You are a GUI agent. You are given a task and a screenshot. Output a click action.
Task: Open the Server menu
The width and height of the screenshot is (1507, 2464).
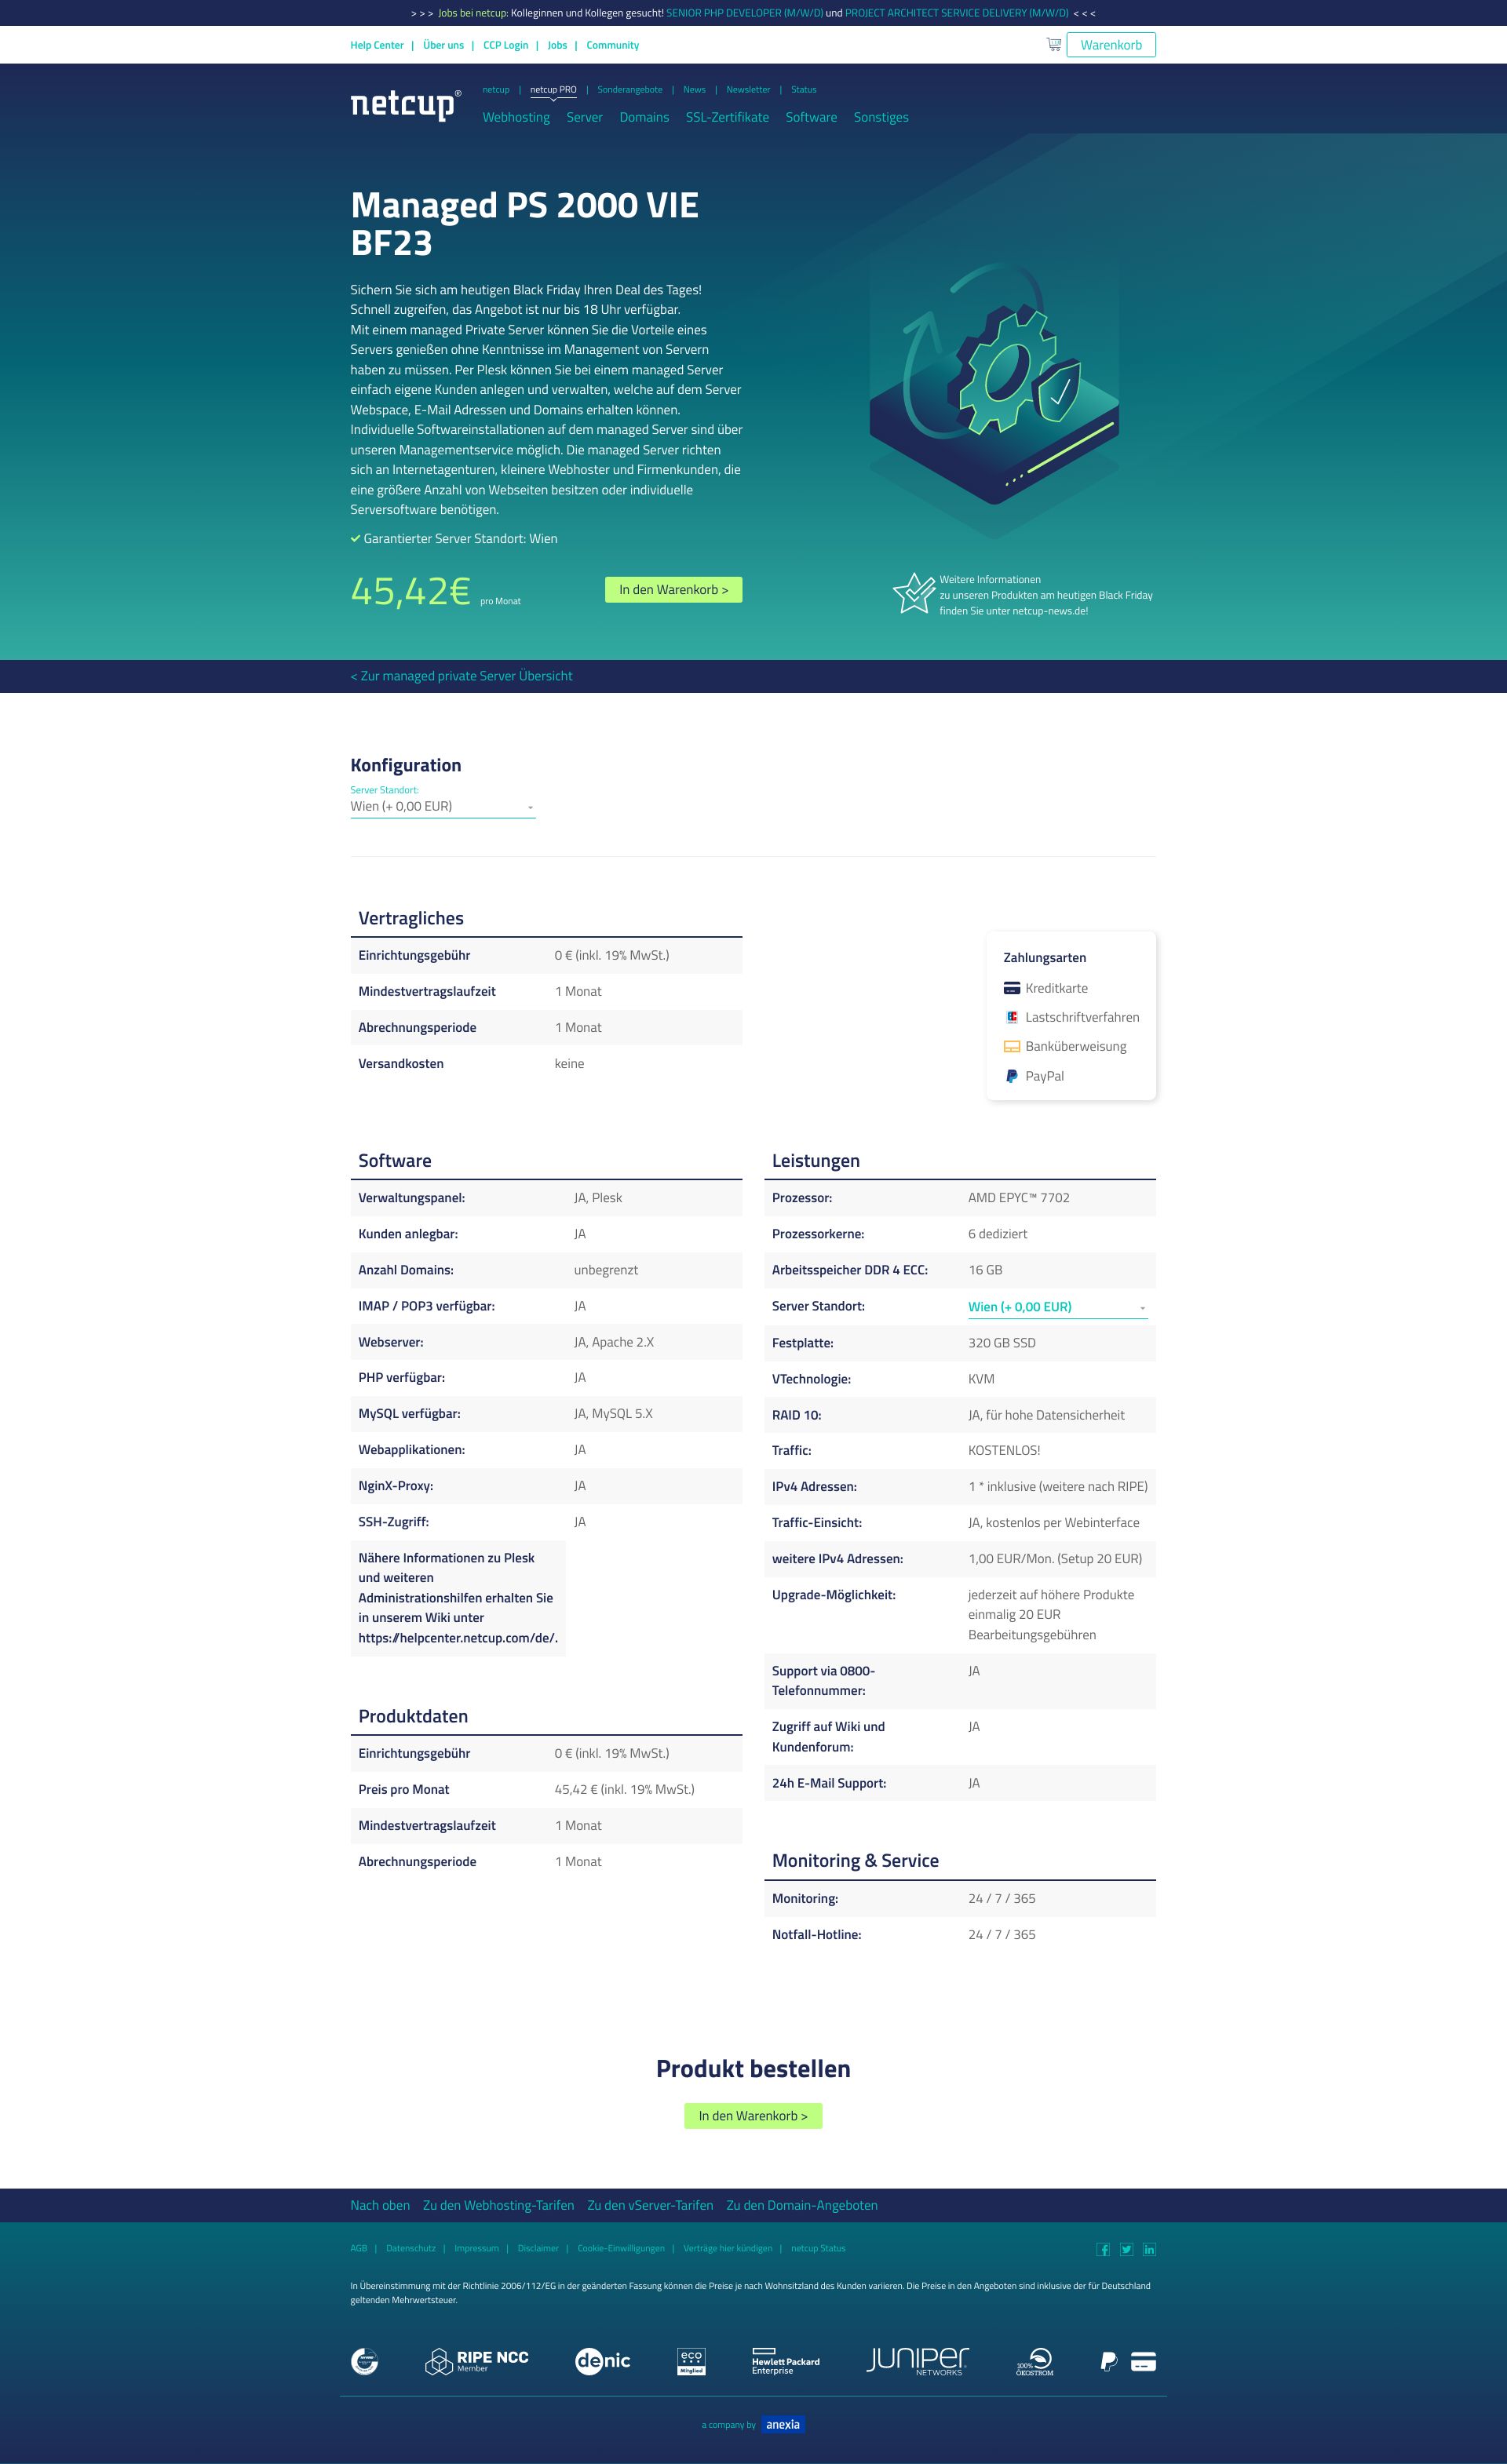(x=584, y=117)
